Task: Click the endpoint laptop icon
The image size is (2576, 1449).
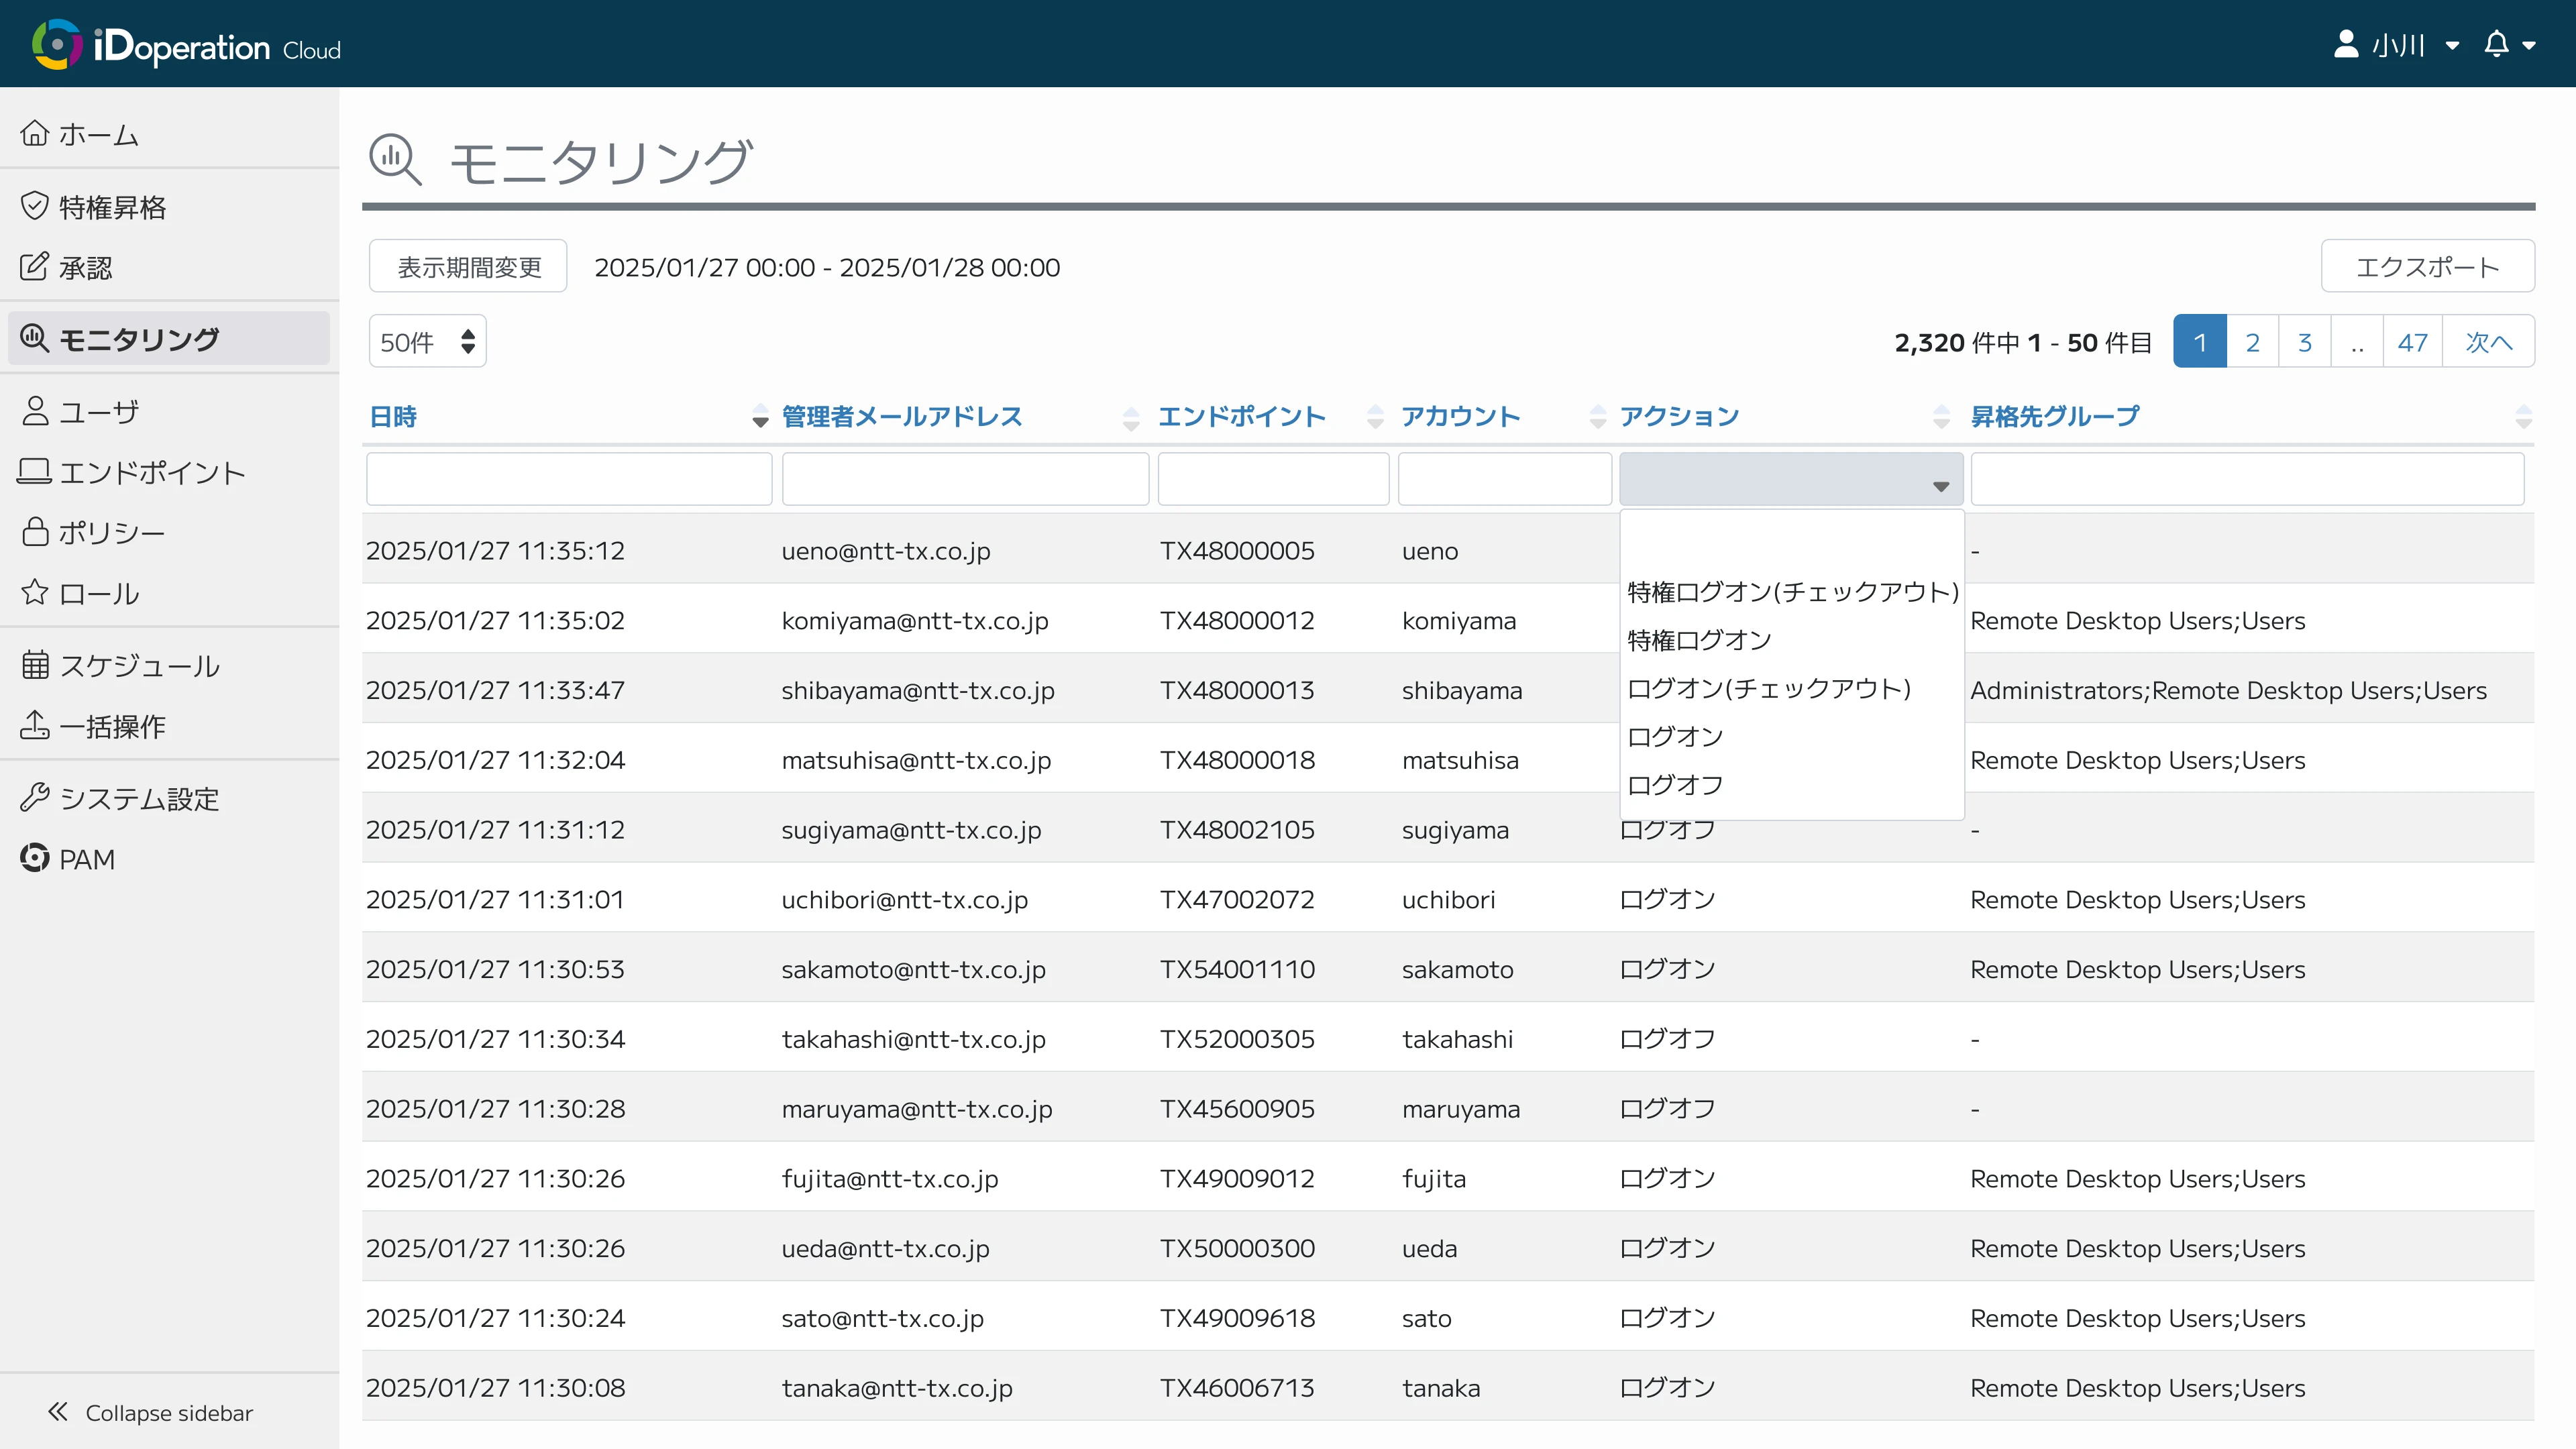Action: click(35, 472)
